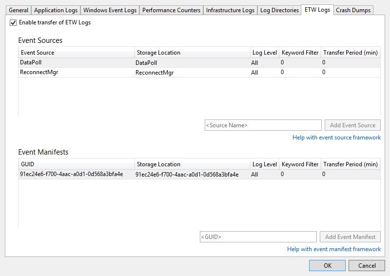Click the GUID input field

click(x=258, y=237)
